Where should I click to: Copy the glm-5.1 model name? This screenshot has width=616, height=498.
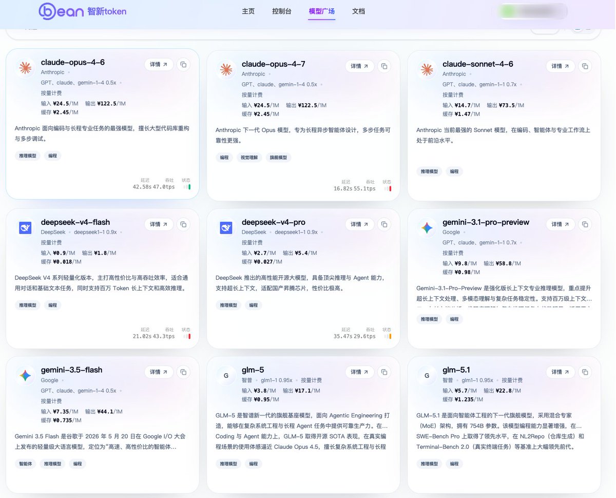pyautogui.click(x=585, y=372)
